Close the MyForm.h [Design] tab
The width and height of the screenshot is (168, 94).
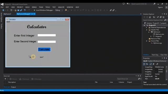point(34,14)
